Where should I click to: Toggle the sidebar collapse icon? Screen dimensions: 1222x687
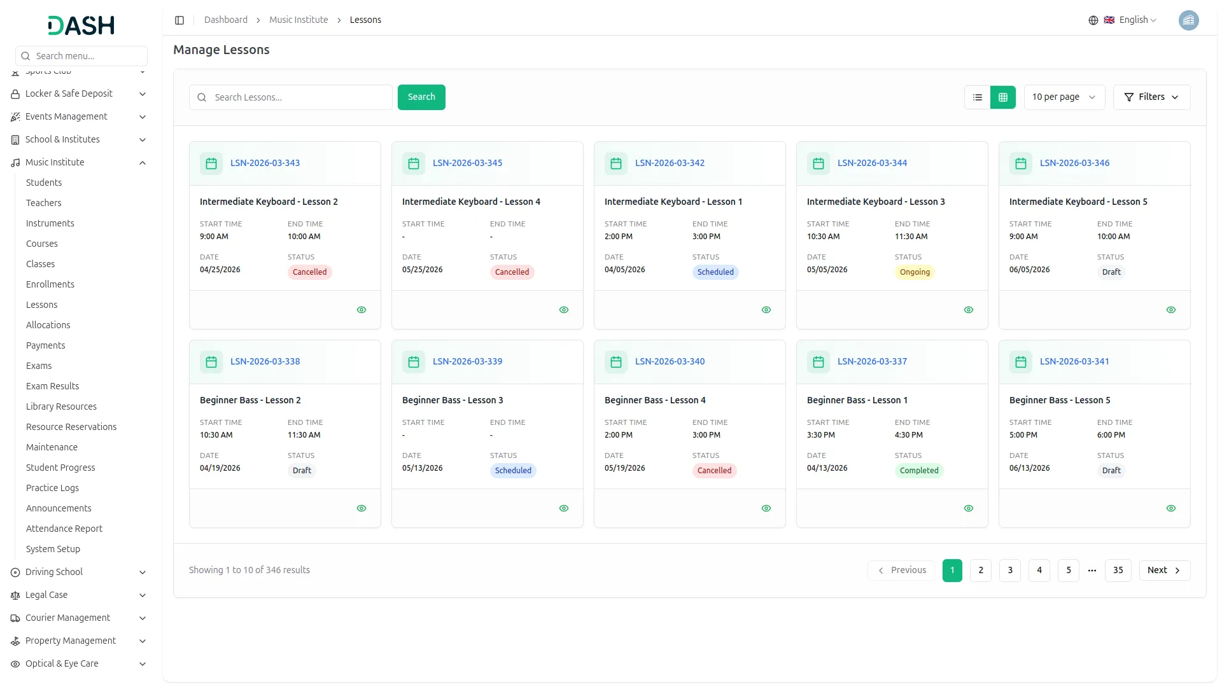click(179, 20)
